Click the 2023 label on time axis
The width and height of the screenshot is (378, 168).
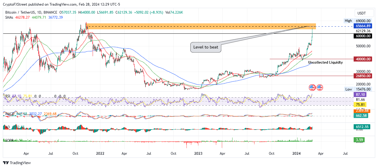[x=198, y=154]
